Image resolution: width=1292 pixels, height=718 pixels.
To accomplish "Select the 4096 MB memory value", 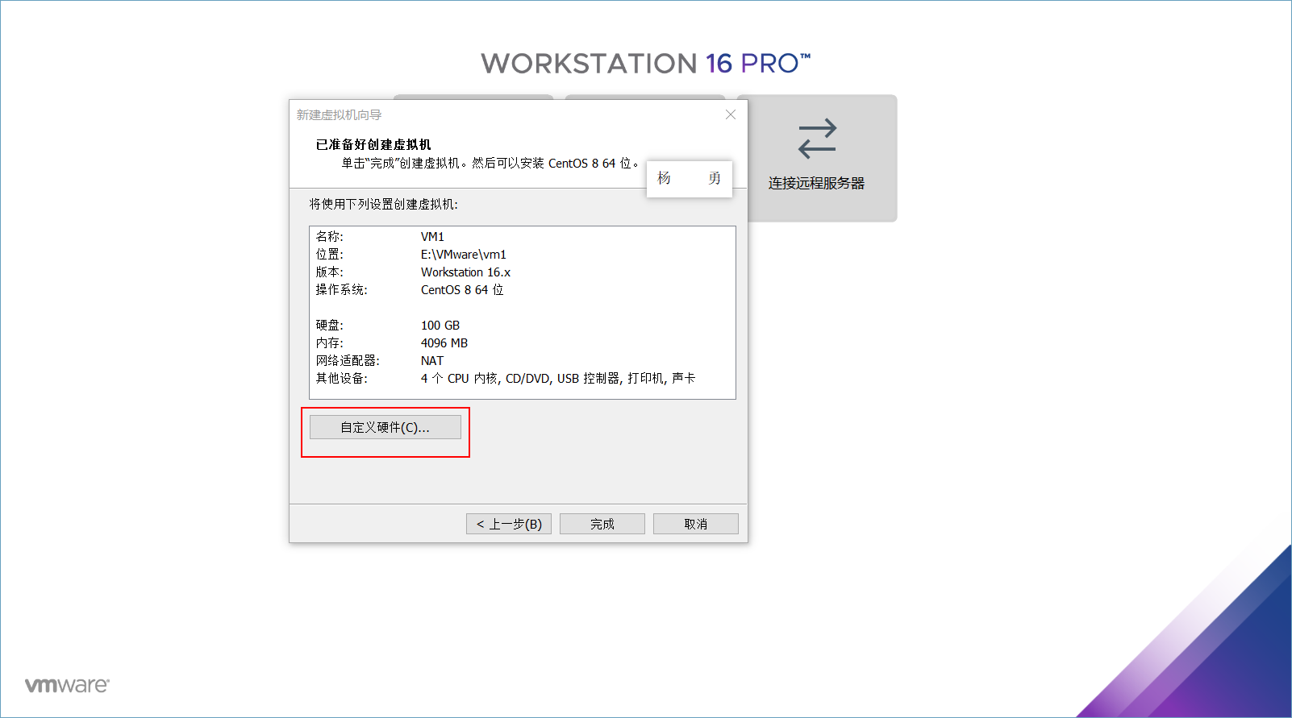I will click(444, 342).
